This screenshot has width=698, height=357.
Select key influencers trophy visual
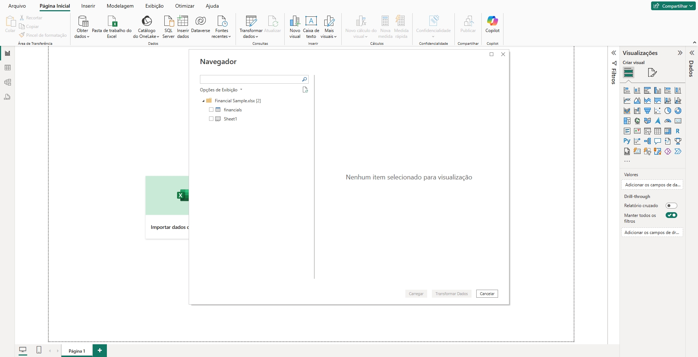click(x=678, y=141)
